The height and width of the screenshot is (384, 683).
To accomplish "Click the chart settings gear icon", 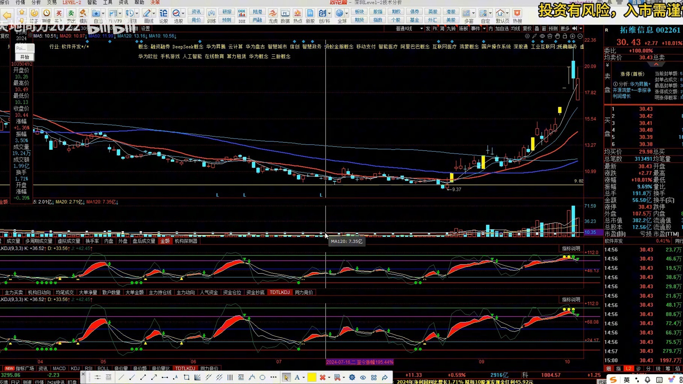I will 527,36.
